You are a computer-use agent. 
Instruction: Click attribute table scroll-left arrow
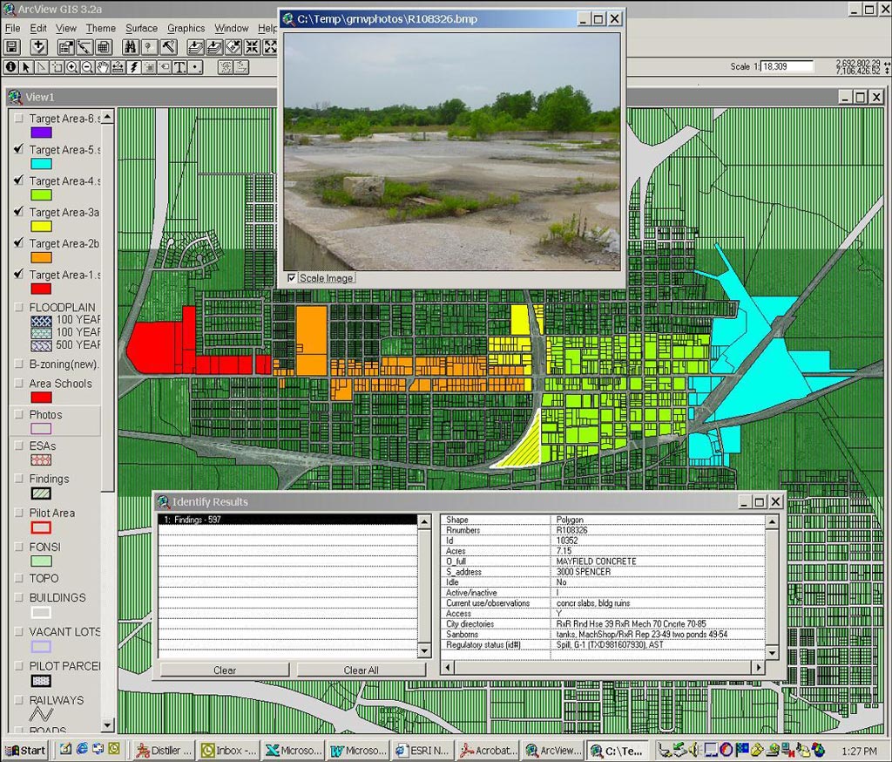pos(448,667)
